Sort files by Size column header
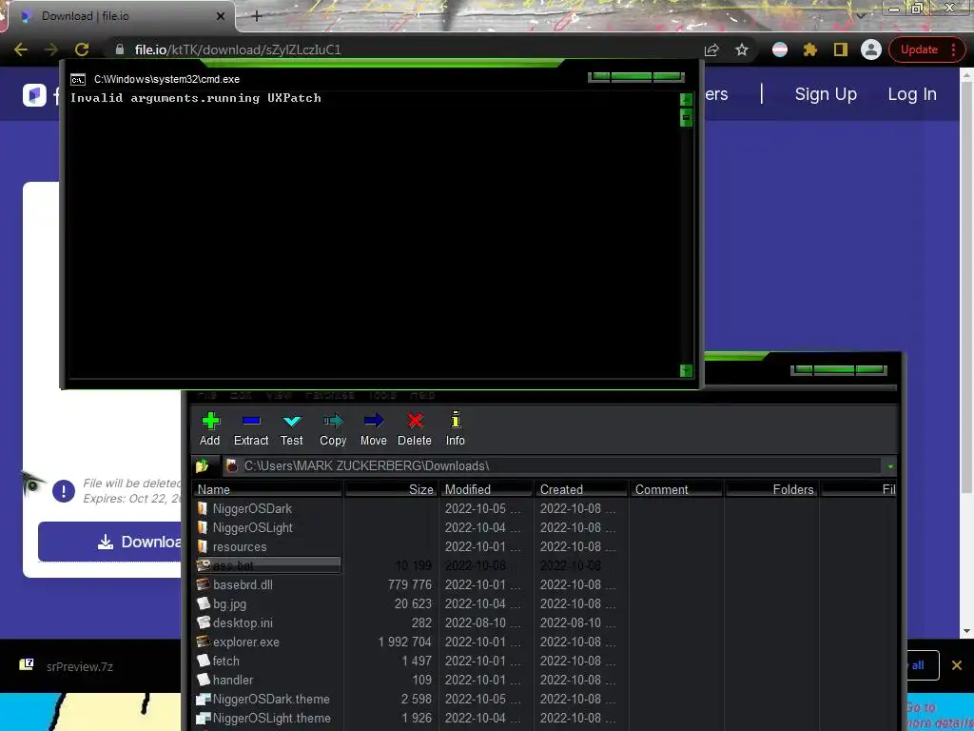 pos(391,489)
